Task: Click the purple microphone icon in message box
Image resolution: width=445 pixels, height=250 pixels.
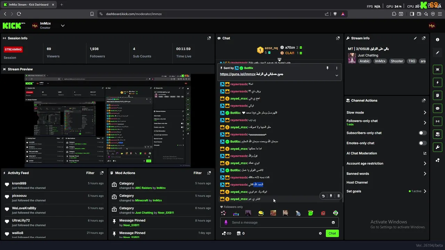Action: 226,223
